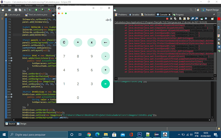Toggle Show Console on standard error change

(x=196, y=19)
